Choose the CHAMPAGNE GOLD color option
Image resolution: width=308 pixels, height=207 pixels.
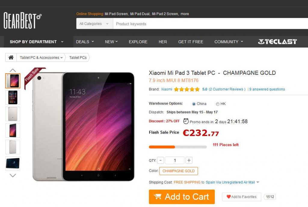(x=178, y=171)
